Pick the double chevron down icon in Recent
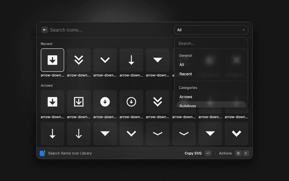The height and width of the screenshot is (181, 289). coord(79,60)
